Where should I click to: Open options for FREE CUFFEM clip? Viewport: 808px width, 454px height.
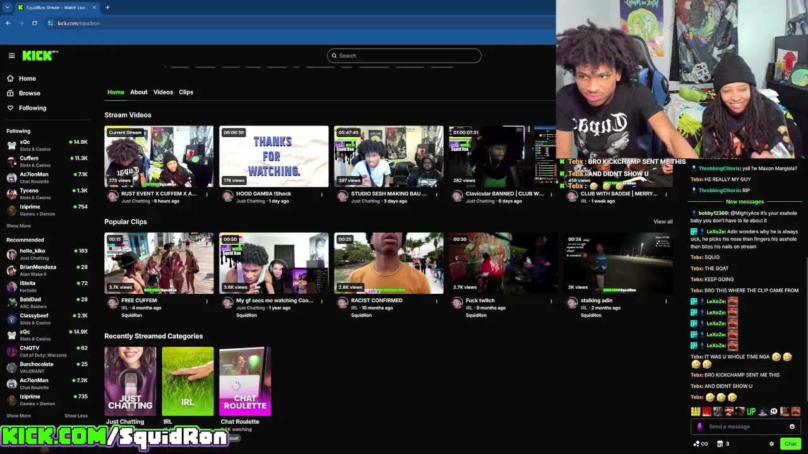[206, 301]
